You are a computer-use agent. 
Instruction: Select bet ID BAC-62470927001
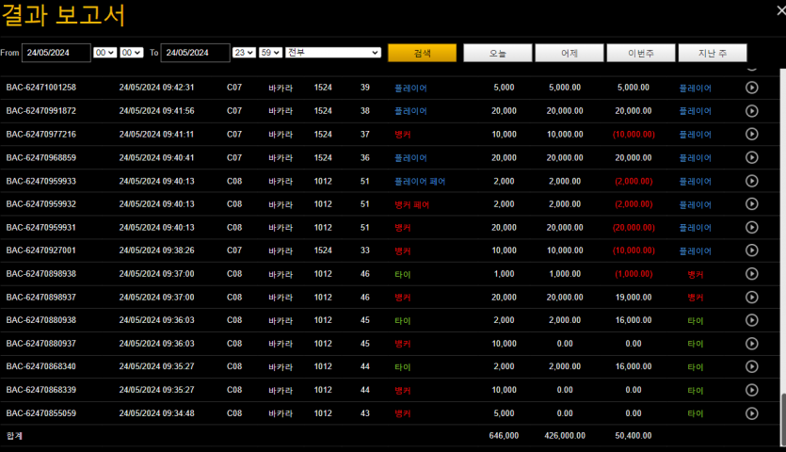41,250
